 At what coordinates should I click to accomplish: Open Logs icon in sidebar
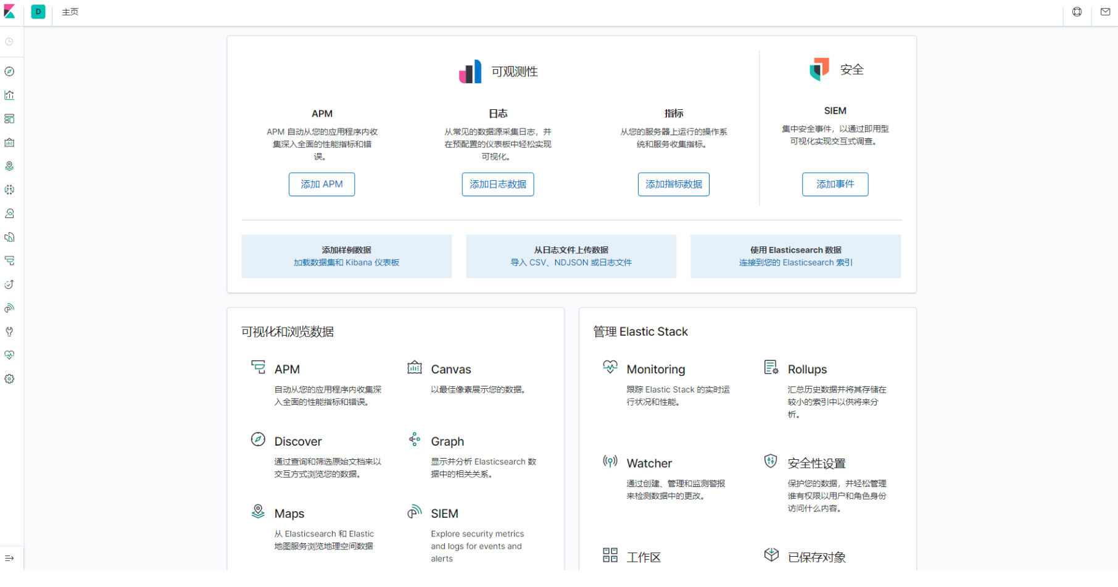(9, 237)
